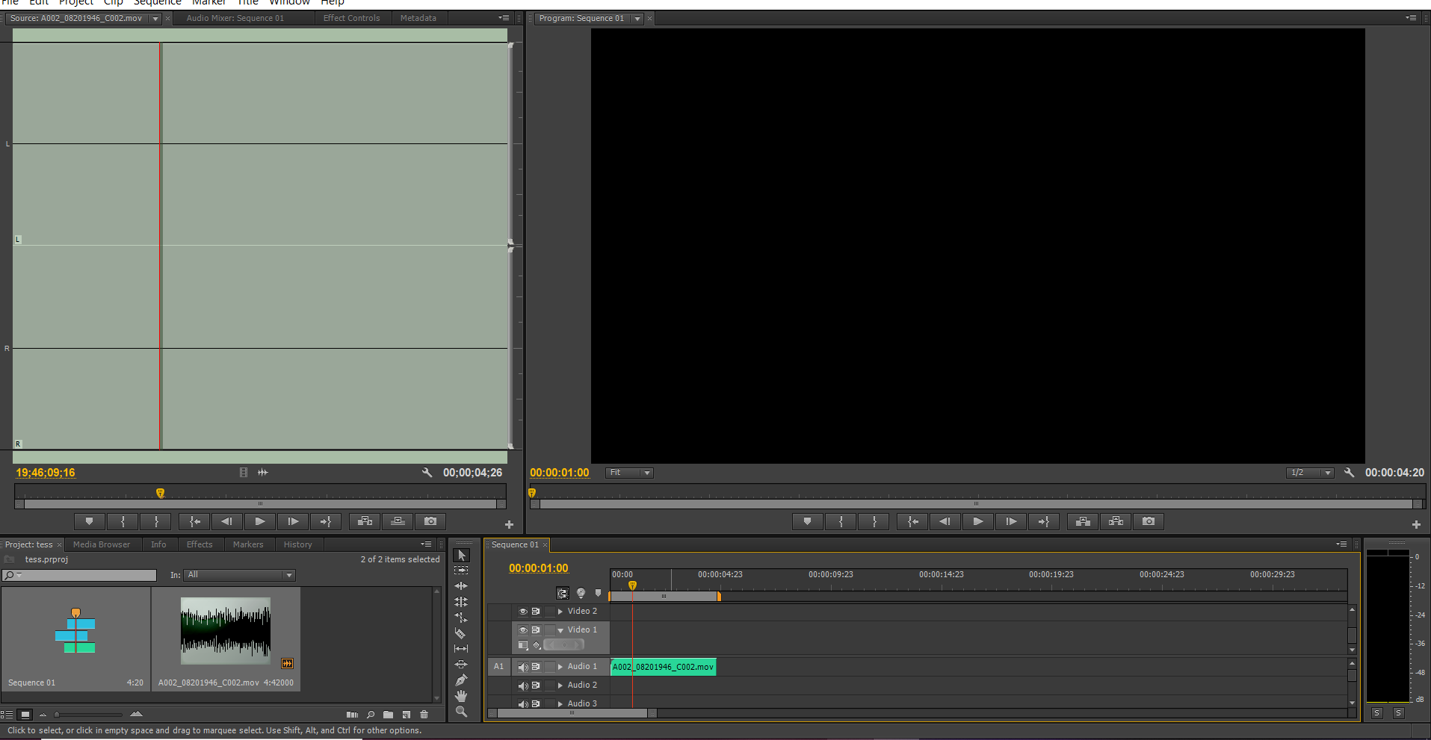Play sequence in Program monitor

tap(978, 521)
